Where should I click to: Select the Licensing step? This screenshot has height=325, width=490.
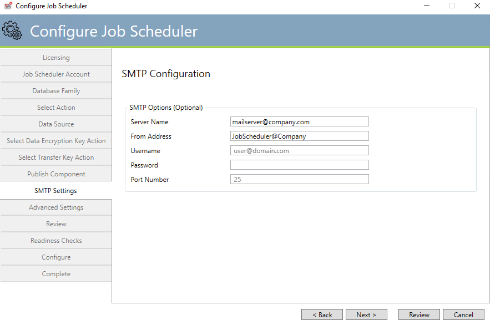click(56, 57)
